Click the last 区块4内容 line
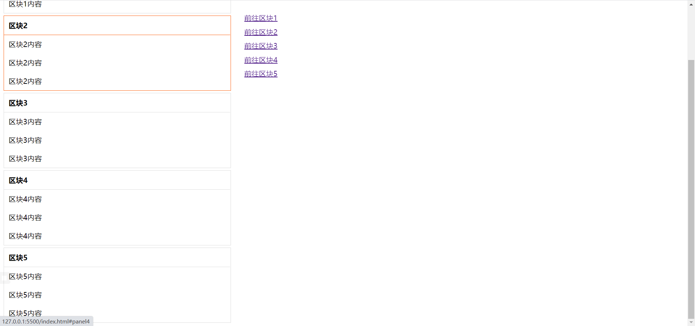 coord(25,236)
